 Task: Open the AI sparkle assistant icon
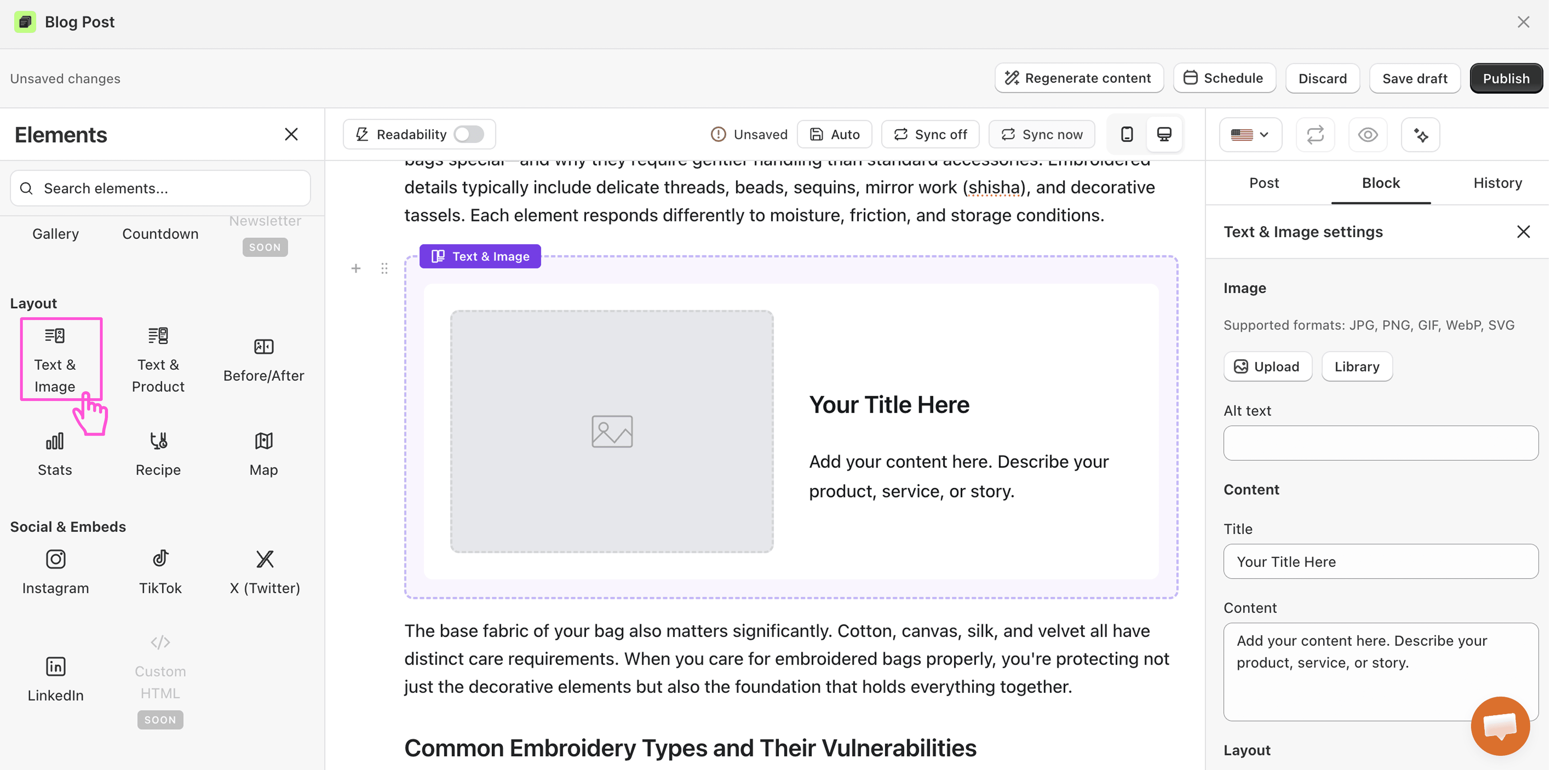pyautogui.click(x=1420, y=135)
